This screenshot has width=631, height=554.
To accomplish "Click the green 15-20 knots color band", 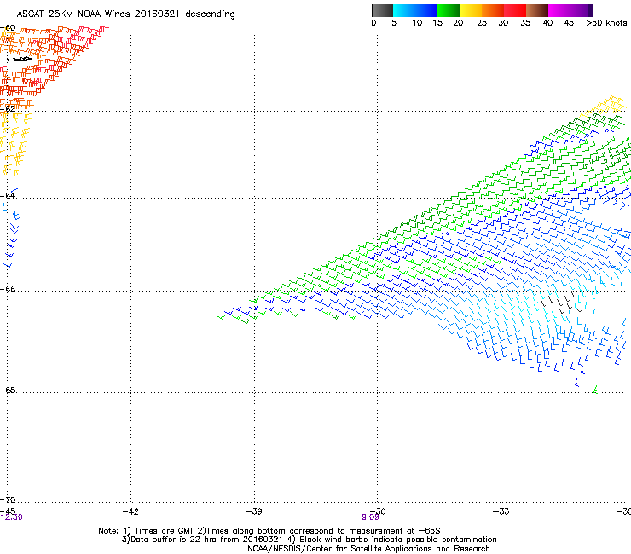I will tap(449, 10).
